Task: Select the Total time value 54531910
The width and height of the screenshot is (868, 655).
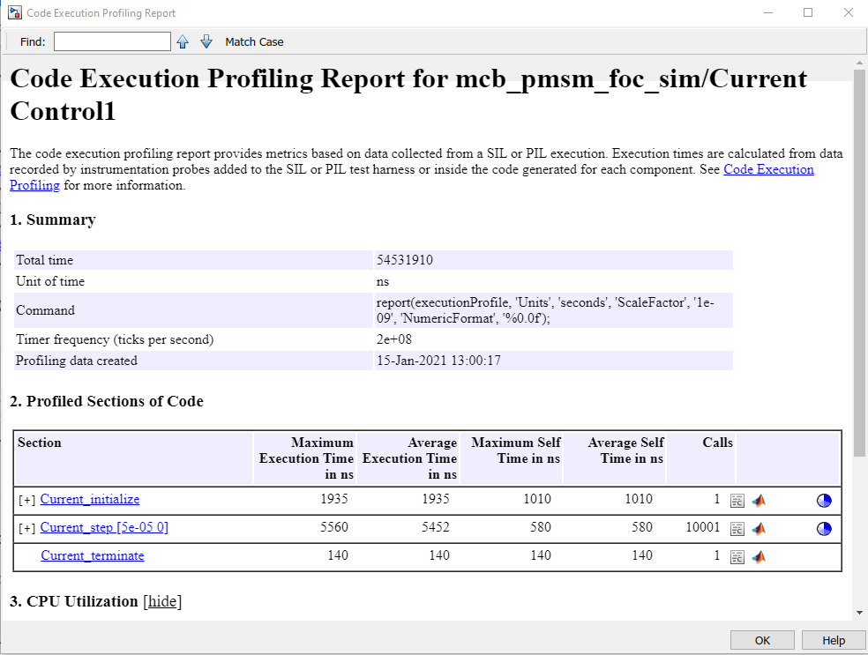Action: tap(405, 260)
